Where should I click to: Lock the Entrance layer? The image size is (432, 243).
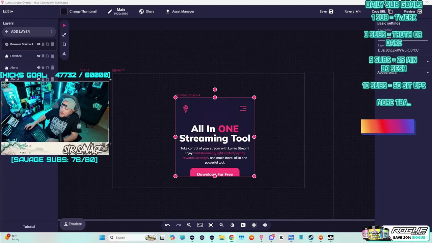point(43,56)
